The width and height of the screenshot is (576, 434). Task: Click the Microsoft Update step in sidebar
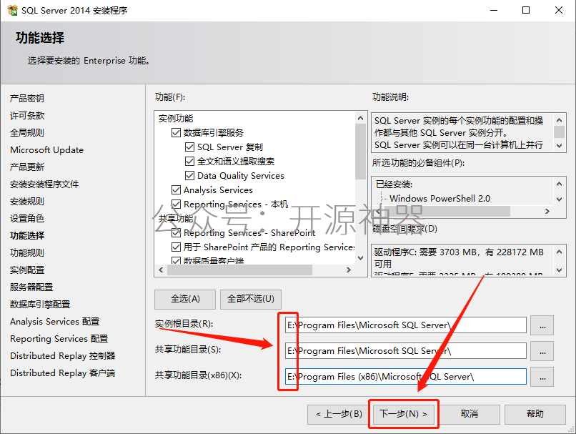46,150
